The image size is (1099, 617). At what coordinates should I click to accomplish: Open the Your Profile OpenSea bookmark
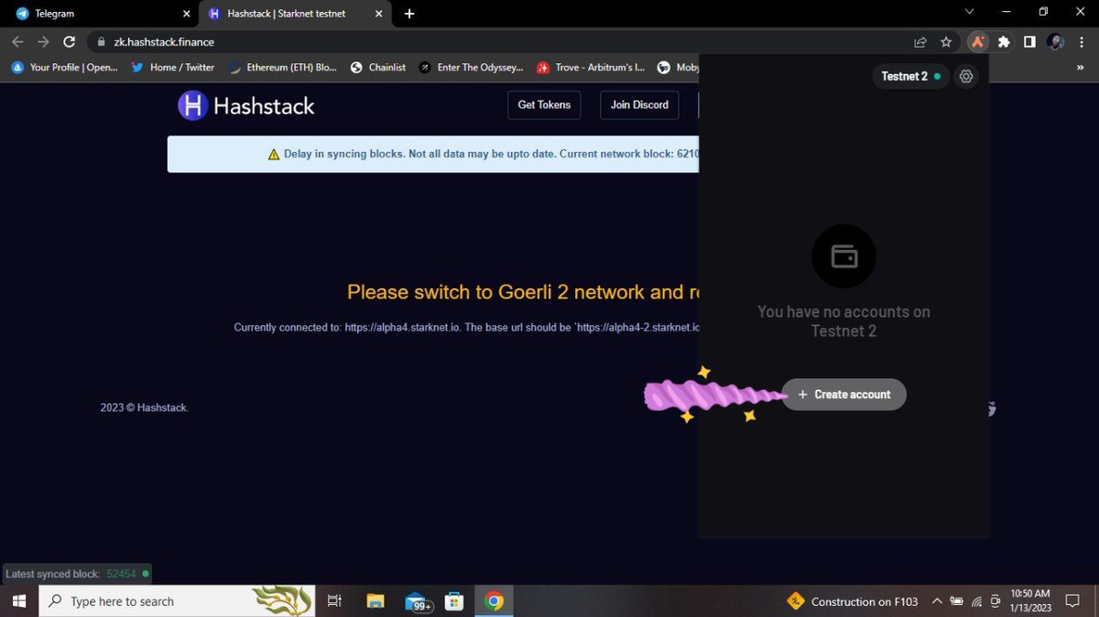(64, 67)
